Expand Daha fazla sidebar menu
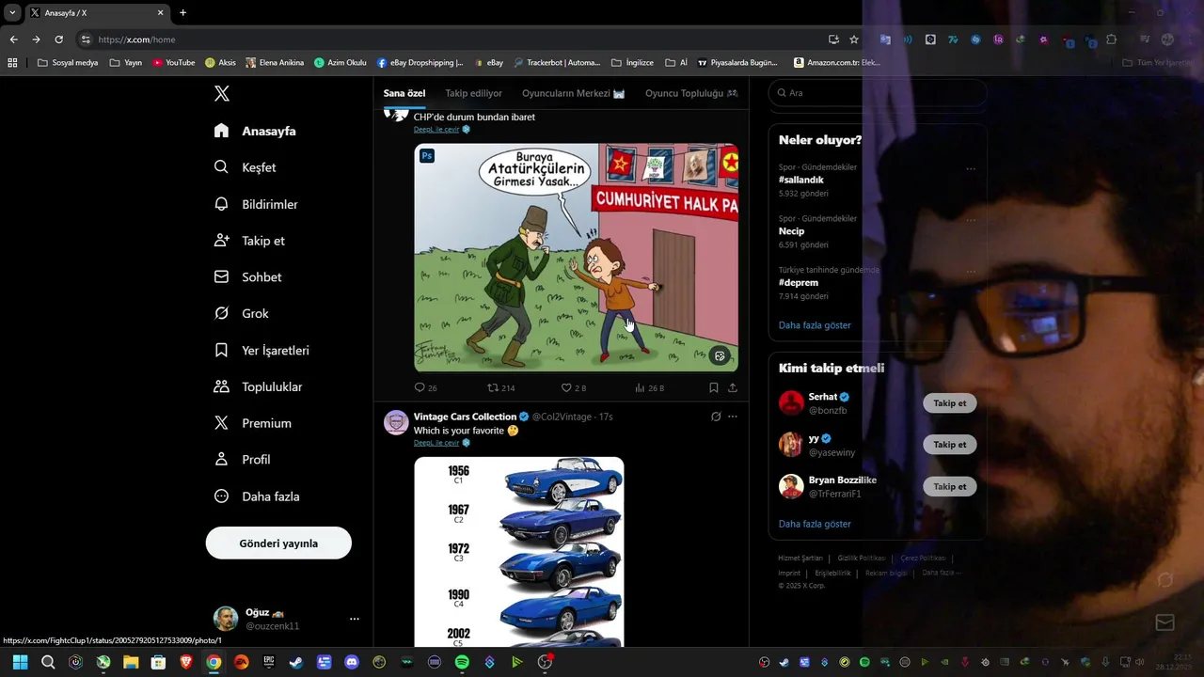1204x677 pixels. (x=257, y=496)
